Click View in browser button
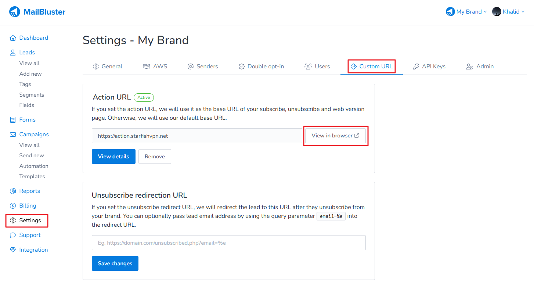This screenshot has width=534, height=302. pos(335,136)
